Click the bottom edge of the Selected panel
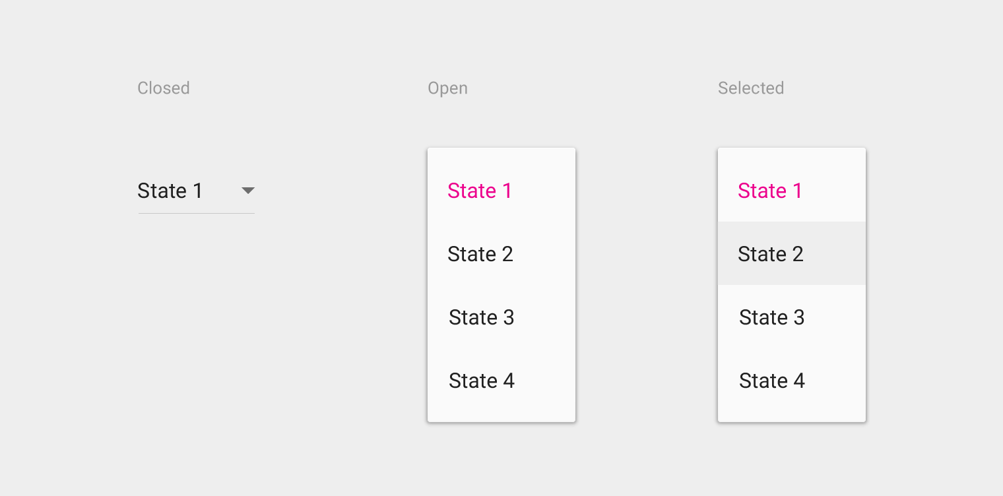The image size is (1003, 496). click(x=792, y=419)
